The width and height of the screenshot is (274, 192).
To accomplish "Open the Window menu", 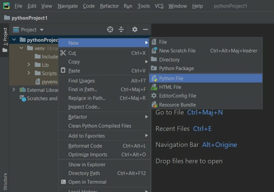I will coord(178,6).
